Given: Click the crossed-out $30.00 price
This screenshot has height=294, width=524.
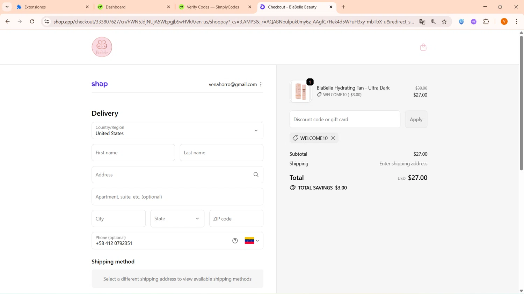Looking at the screenshot, I should pos(421,88).
